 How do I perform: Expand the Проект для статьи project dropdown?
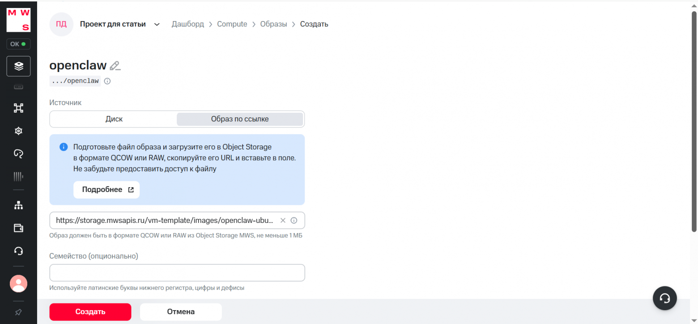pos(157,24)
